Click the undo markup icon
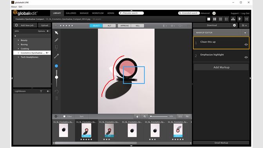 click(x=56, y=92)
